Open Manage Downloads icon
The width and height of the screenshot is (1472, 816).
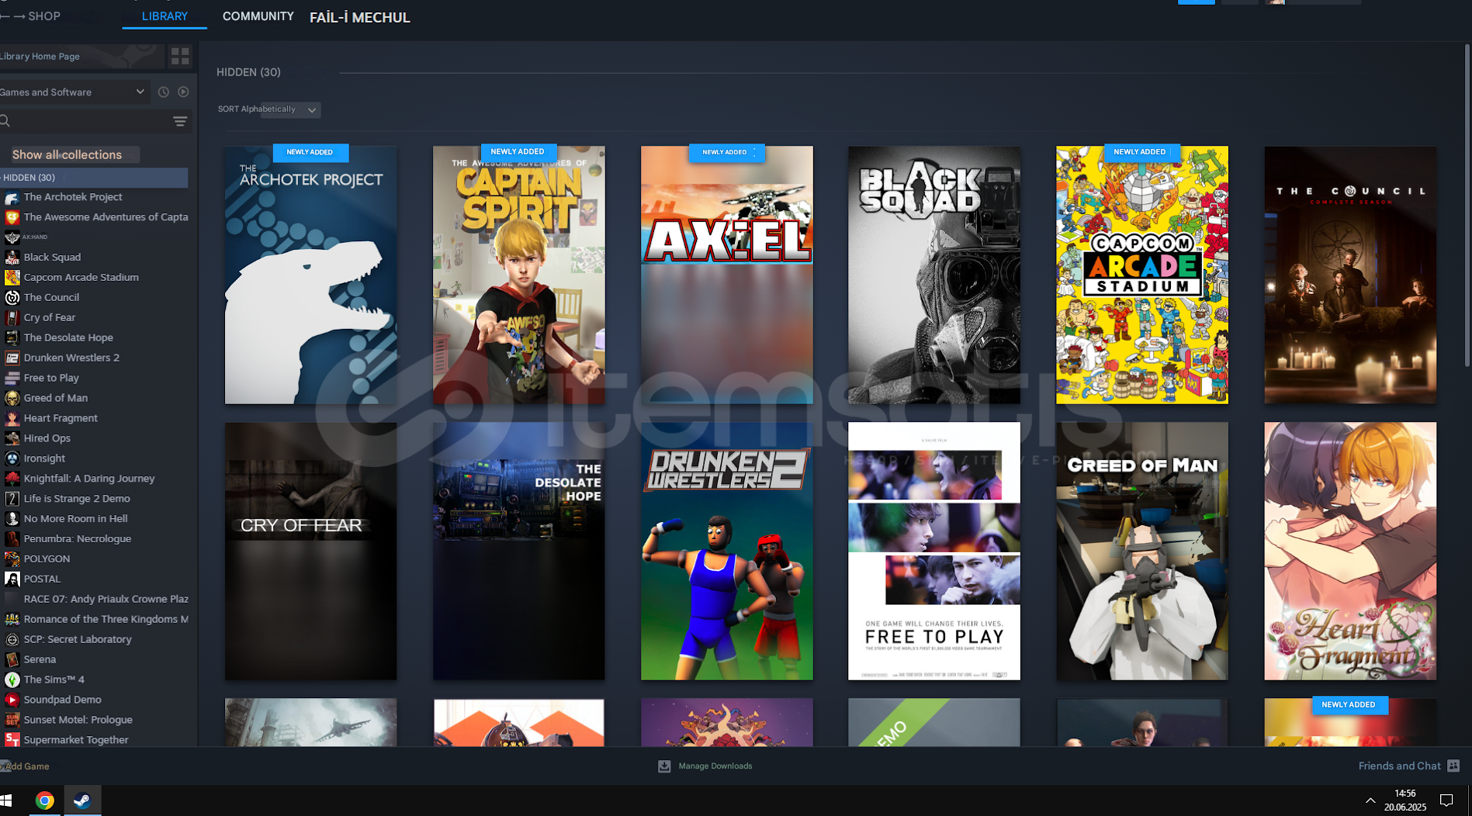(x=664, y=766)
